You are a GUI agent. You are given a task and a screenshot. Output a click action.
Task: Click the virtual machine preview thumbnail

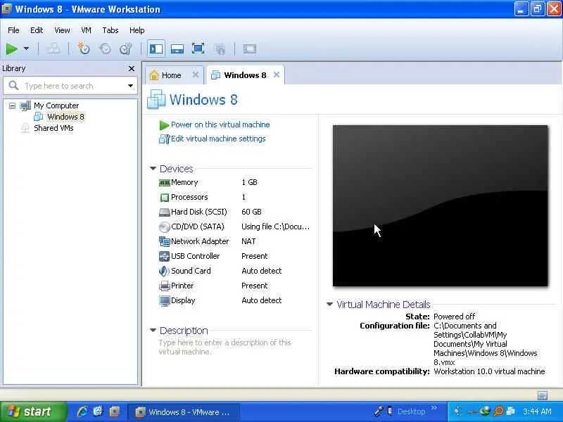tap(441, 205)
